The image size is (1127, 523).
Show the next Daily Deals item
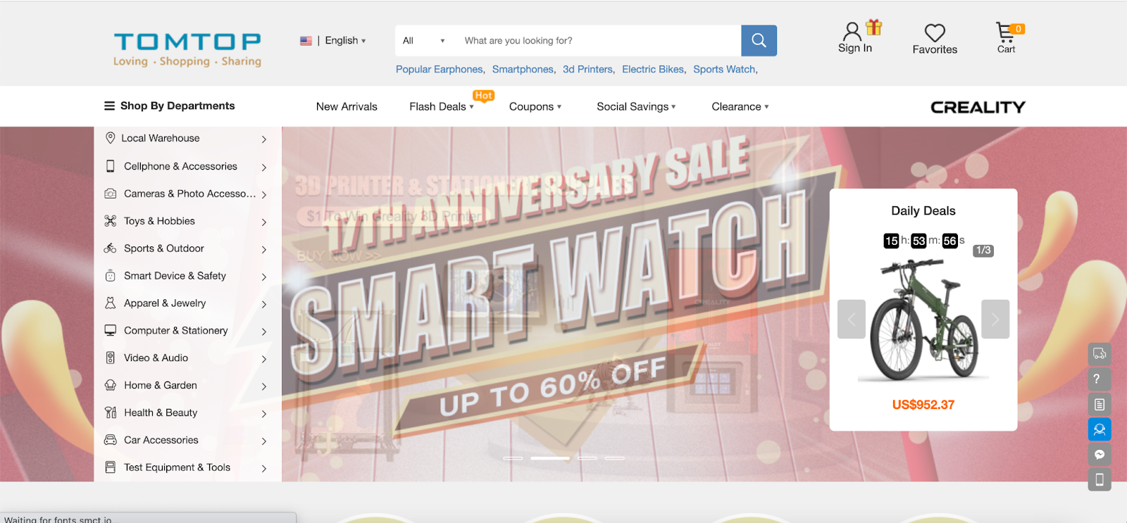[x=995, y=319]
